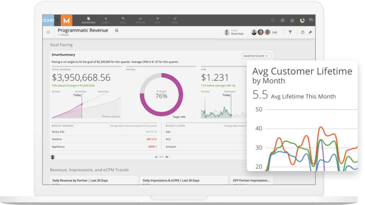The height and width of the screenshot is (205, 365).
Task: Open the Appstore tab
Action: coord(140,20)
